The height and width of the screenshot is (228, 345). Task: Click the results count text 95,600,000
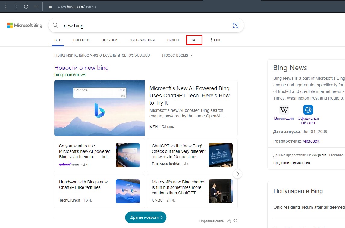point(102,55)
